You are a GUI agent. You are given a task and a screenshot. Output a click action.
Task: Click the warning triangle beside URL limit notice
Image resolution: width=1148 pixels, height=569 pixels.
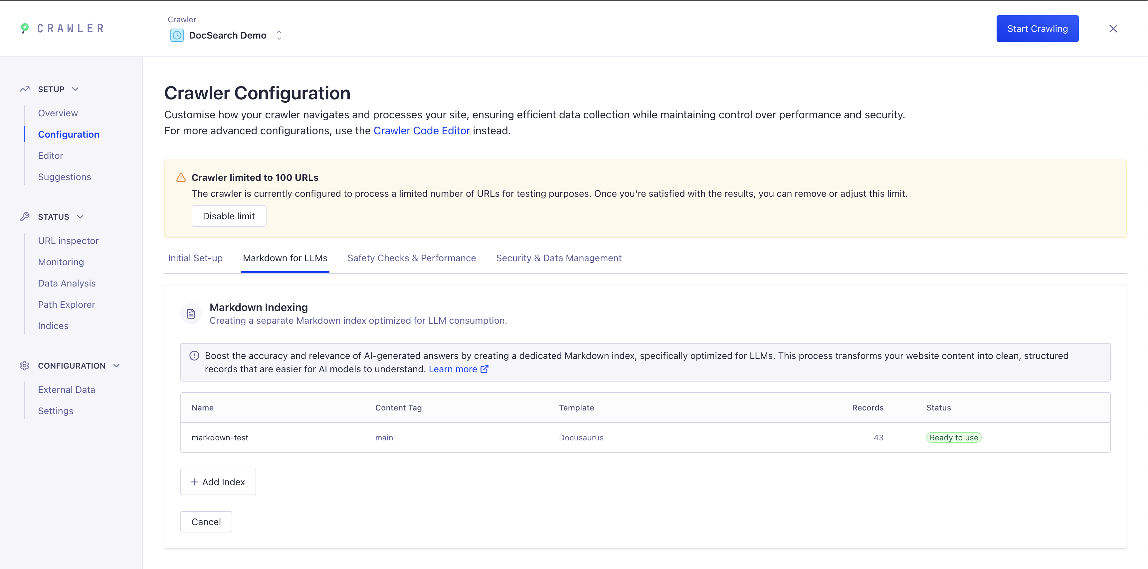click(x=181, y=177)
